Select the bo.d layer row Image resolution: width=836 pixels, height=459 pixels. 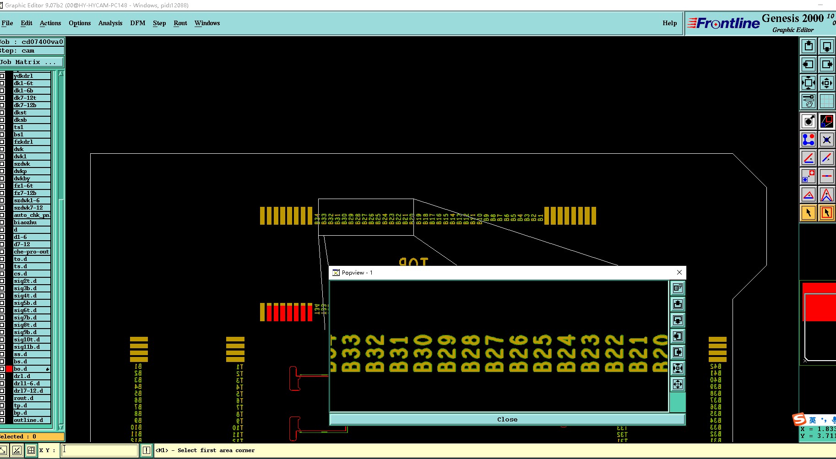(32, 369)
